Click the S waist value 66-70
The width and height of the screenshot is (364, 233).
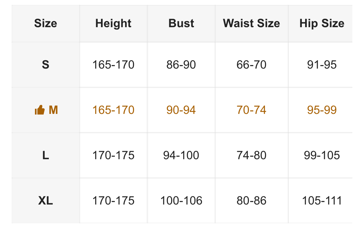pyautogui.click(x=251, y=65)
